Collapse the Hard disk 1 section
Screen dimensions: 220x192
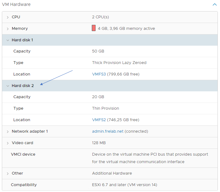[8, 40]
